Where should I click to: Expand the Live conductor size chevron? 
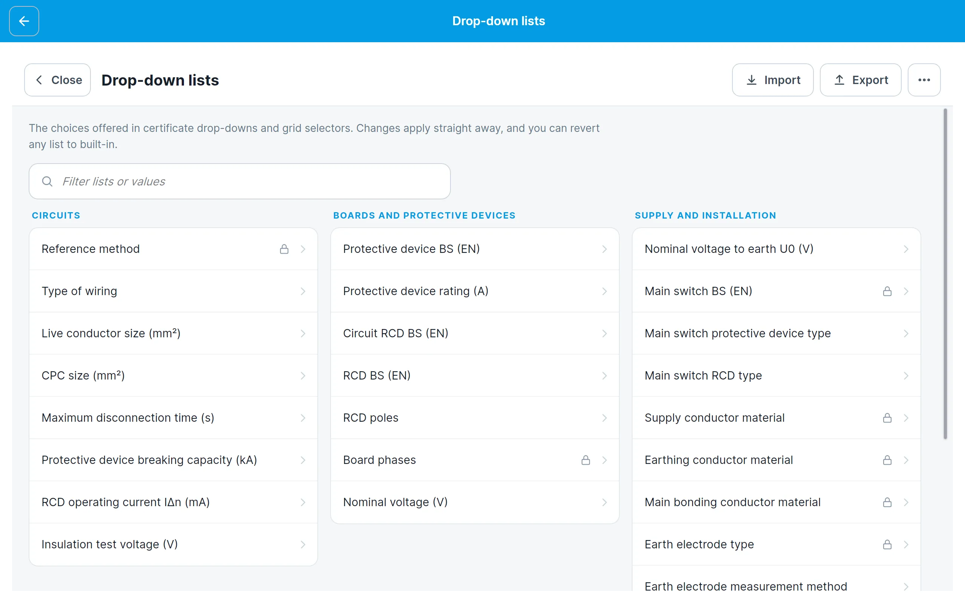click(303, 334)
